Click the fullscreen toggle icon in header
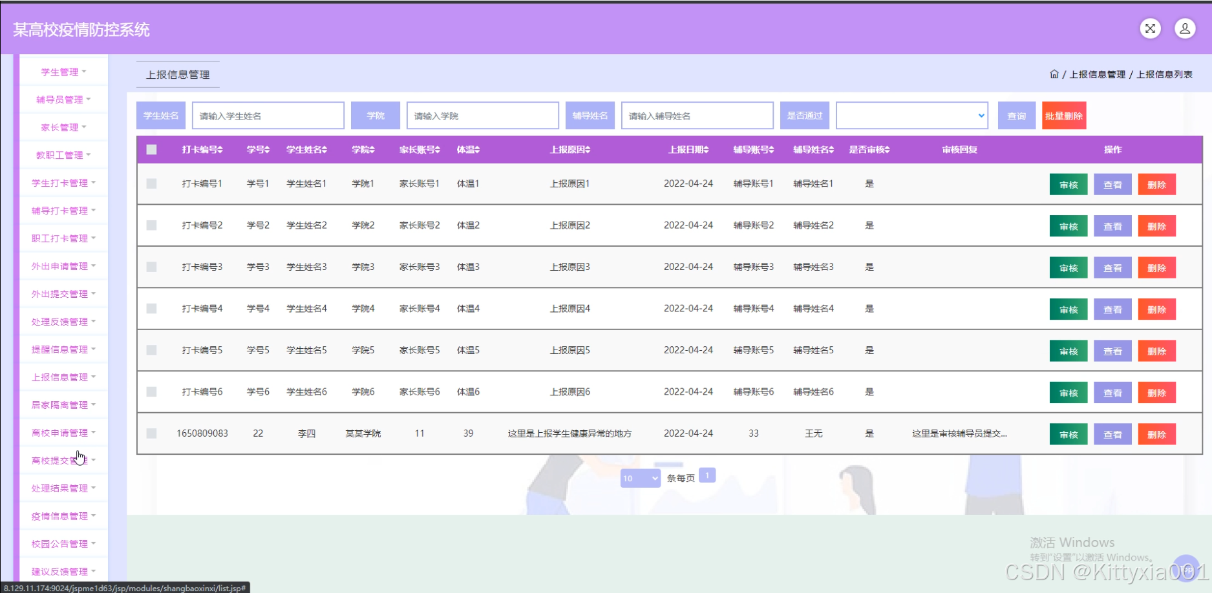The width and height of the screenshot is (1212, 593). (1150, 28)
